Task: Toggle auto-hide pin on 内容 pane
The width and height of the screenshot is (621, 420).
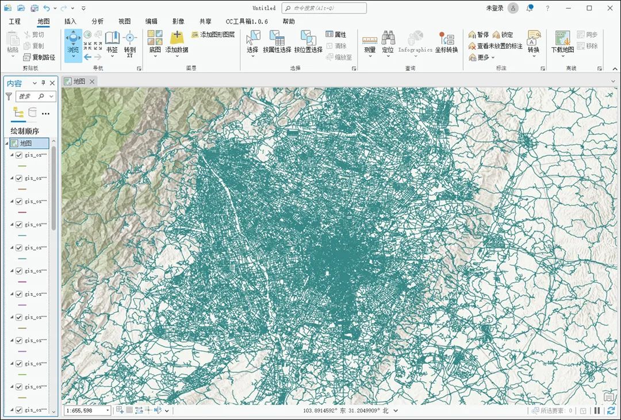Action: tap(44, 83)
